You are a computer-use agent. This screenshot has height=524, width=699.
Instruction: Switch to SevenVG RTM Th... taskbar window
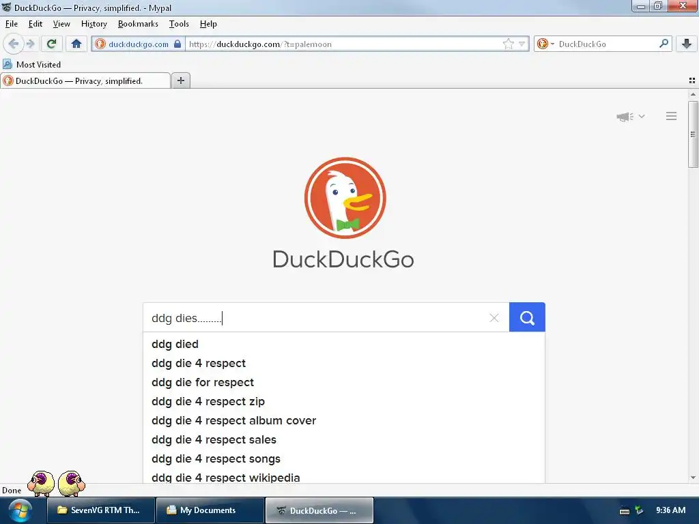click(101, 510)
